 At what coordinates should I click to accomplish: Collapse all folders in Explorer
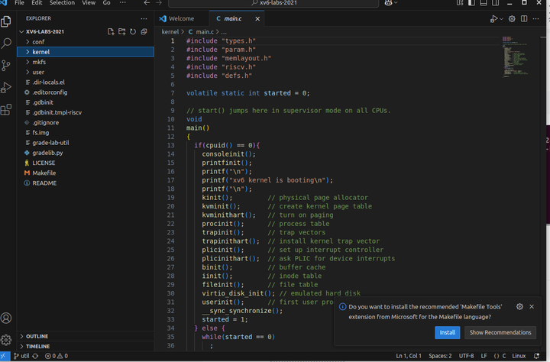coord(144,31)
